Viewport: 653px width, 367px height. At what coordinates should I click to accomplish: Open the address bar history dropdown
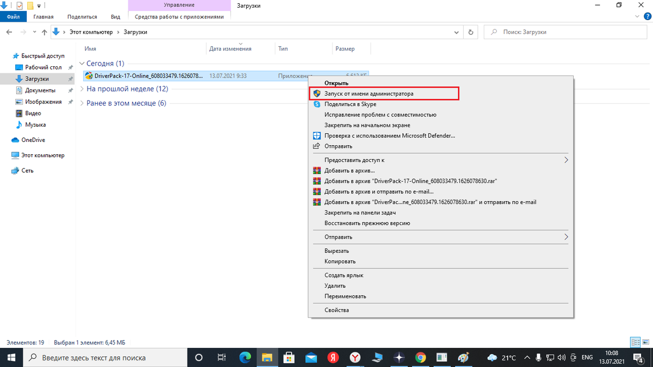pyautogui.click(x=457, y=32)
